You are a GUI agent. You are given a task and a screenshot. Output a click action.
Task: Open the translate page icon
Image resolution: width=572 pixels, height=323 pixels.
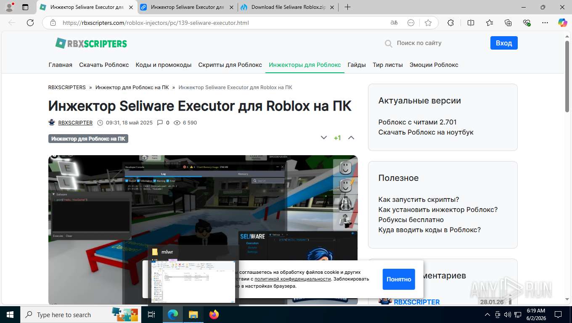point(394,23)
